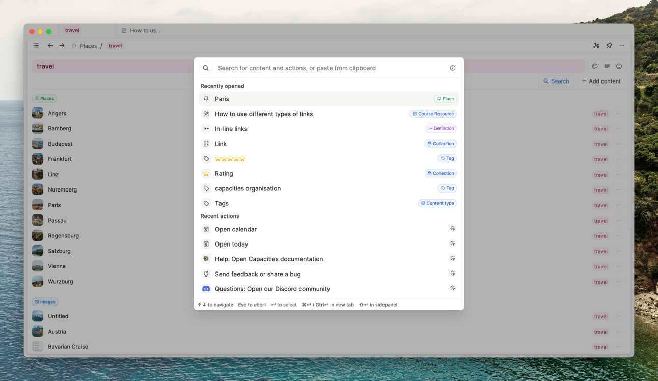Click the emoji smiley icon
The image size is (658, 381).
pos(619,66)
